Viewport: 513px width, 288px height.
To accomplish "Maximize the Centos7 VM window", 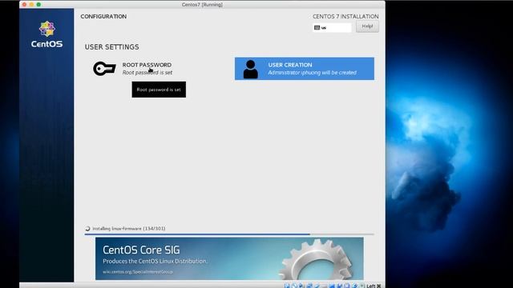I will click(x=38, y=5).
